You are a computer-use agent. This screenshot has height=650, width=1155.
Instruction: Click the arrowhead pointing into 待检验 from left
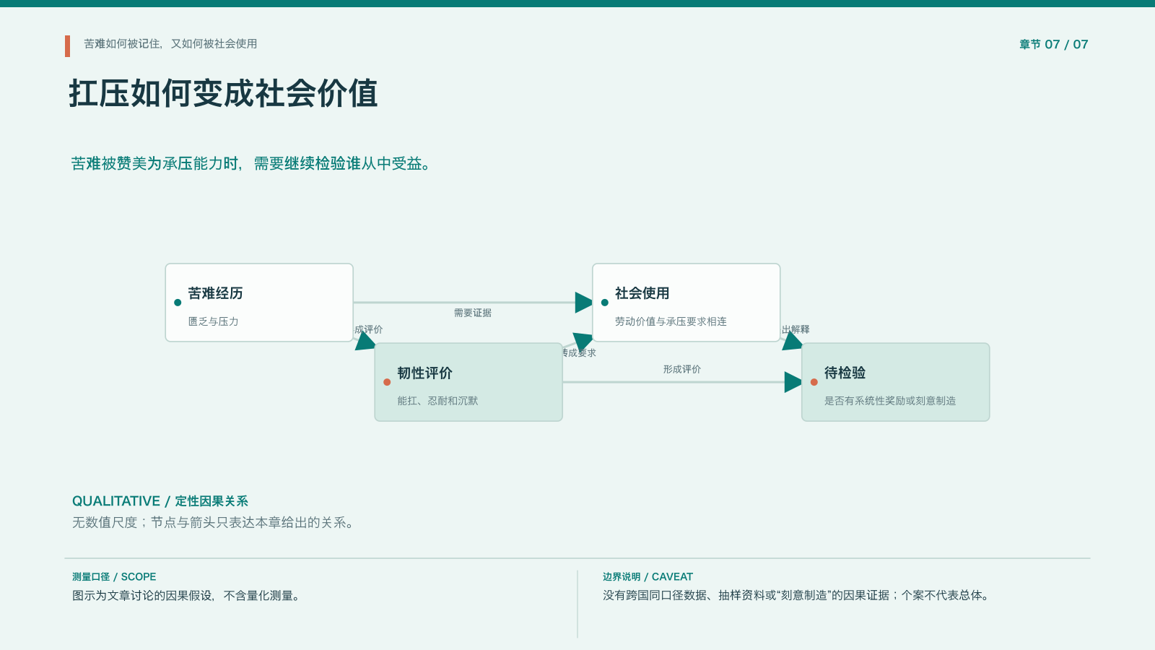[793, 382]
